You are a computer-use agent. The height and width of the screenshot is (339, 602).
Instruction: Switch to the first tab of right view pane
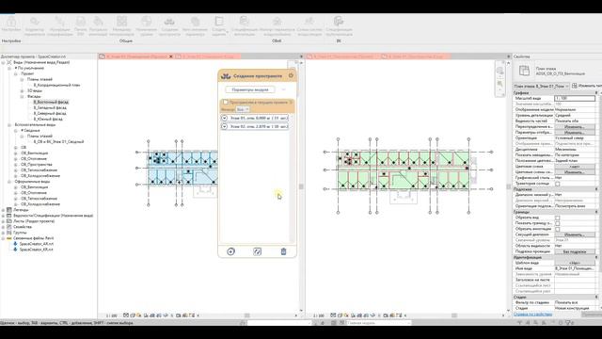342,56
